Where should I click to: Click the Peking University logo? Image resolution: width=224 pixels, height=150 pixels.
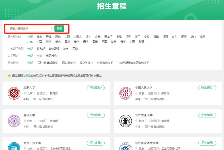(14, 93)
